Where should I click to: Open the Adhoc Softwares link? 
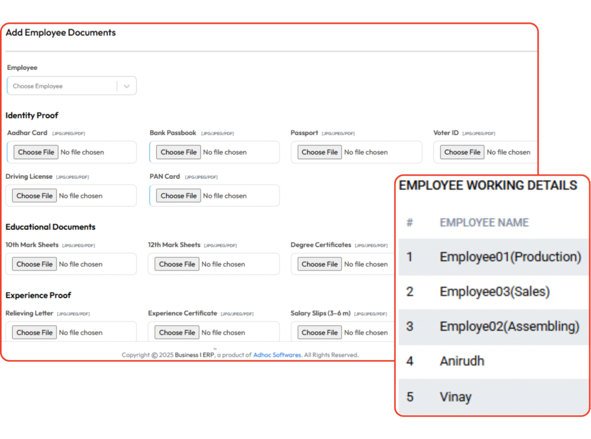pos(277,355)
